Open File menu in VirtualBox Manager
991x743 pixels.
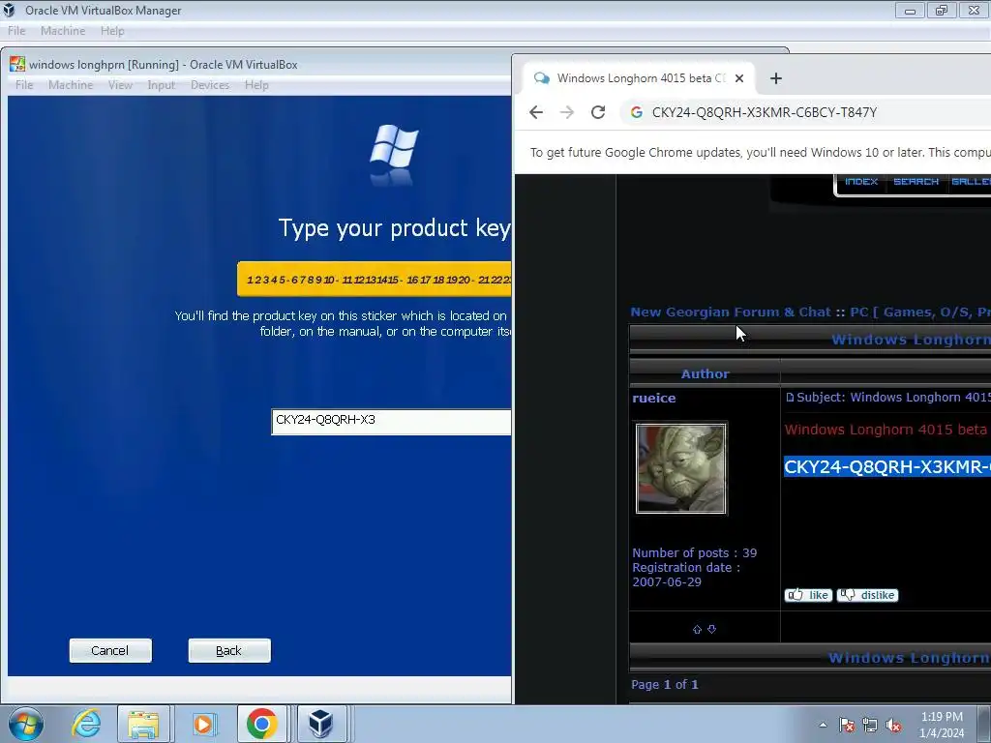click(16, 31)
